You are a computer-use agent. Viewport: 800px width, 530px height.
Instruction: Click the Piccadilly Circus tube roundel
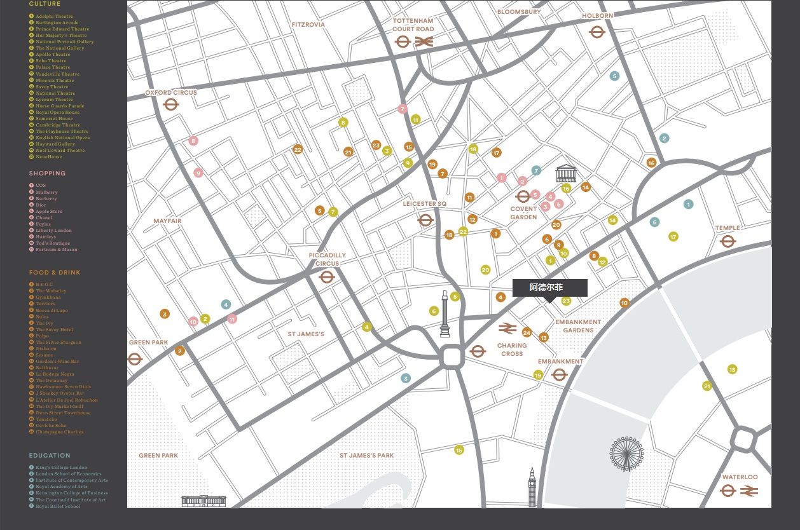tap(327, 277)
